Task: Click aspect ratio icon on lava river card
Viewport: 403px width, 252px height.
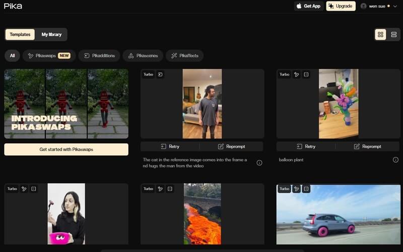Action: [x=170, y=189]
